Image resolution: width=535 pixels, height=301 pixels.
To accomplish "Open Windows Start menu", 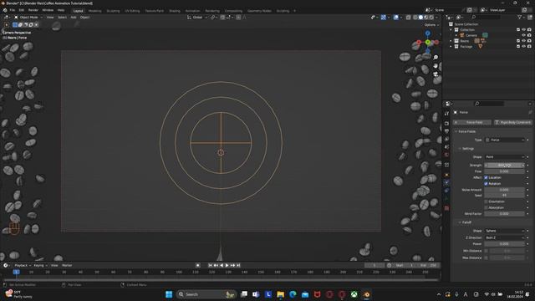I will [x=169, y=294].
